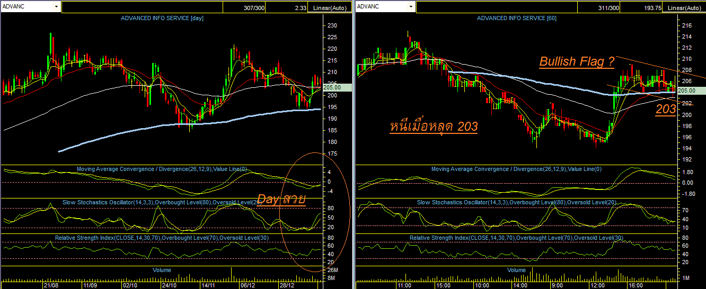Click the 16:00 time marker on the 60-minute chart

coord(637,285)
